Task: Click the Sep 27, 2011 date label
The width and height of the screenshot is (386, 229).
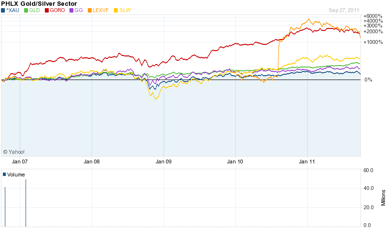Action: (344, 10)
